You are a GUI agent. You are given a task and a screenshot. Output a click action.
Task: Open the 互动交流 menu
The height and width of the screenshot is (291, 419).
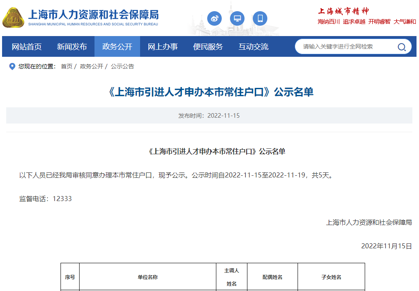tap(253, 46)
